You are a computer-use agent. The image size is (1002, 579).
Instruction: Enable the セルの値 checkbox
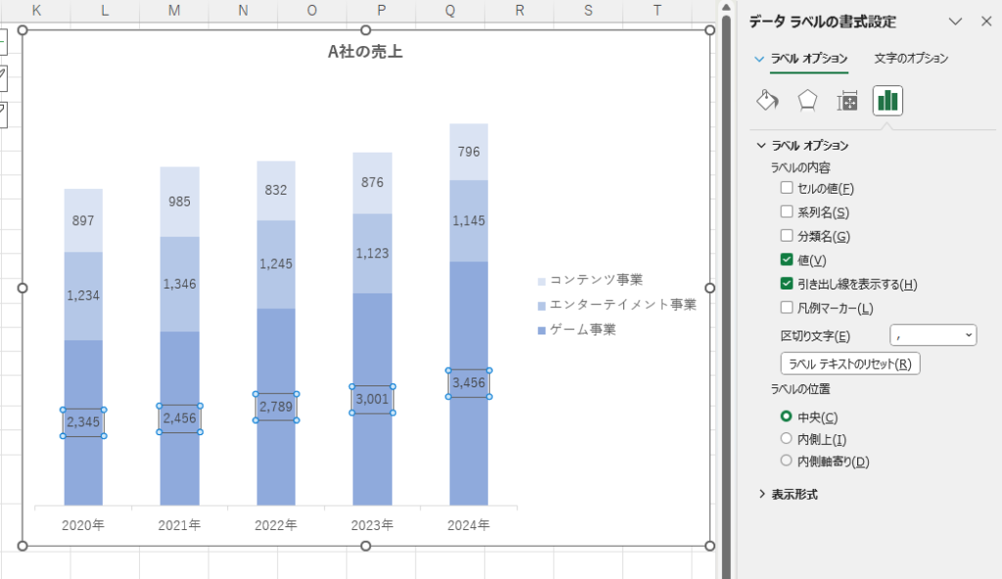point(787,188)
